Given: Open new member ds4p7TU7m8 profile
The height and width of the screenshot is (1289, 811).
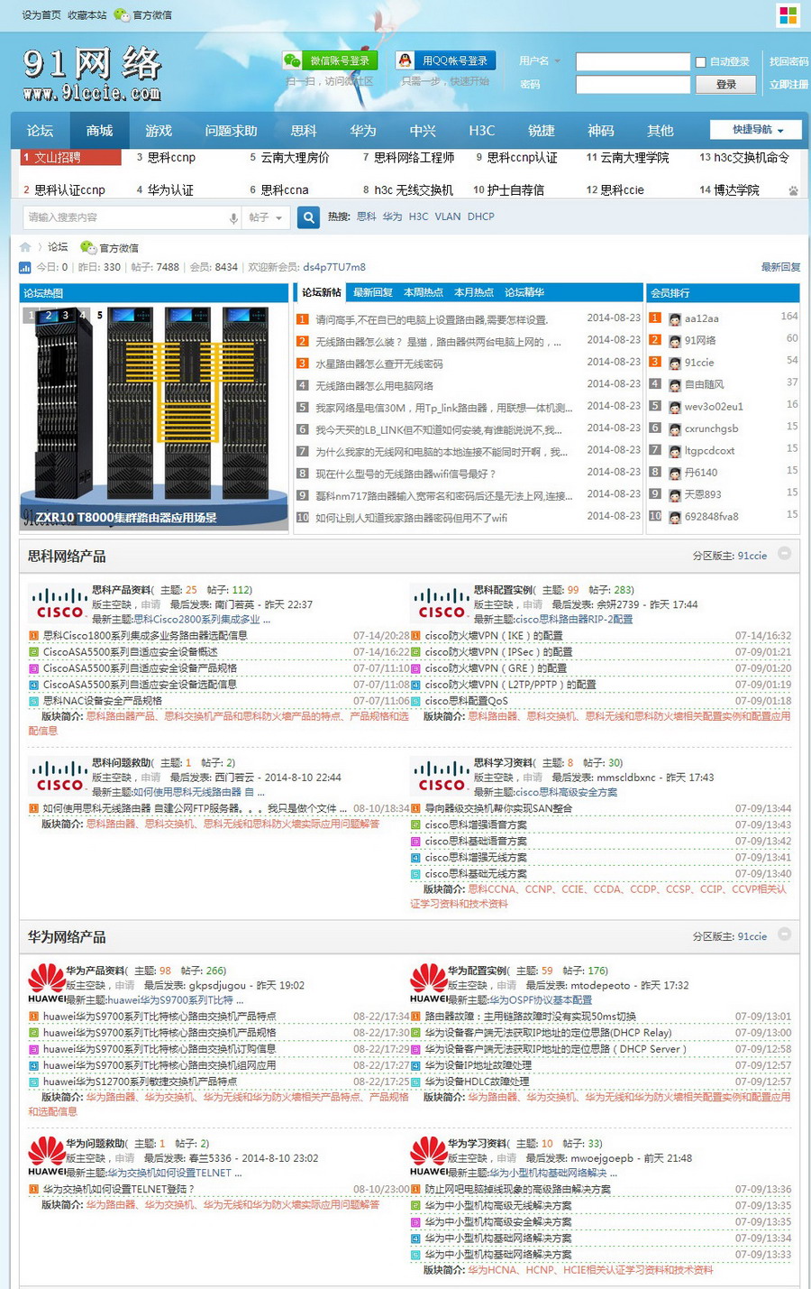Looking at the screenshot, I should pos(334,267).
